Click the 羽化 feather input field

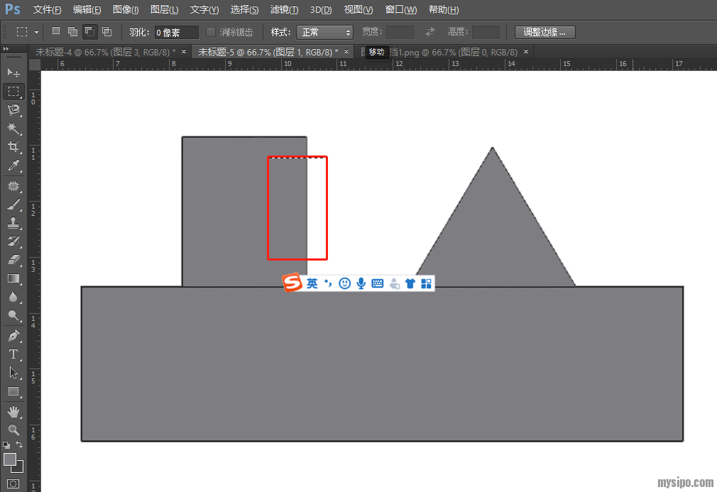[176, 32]
